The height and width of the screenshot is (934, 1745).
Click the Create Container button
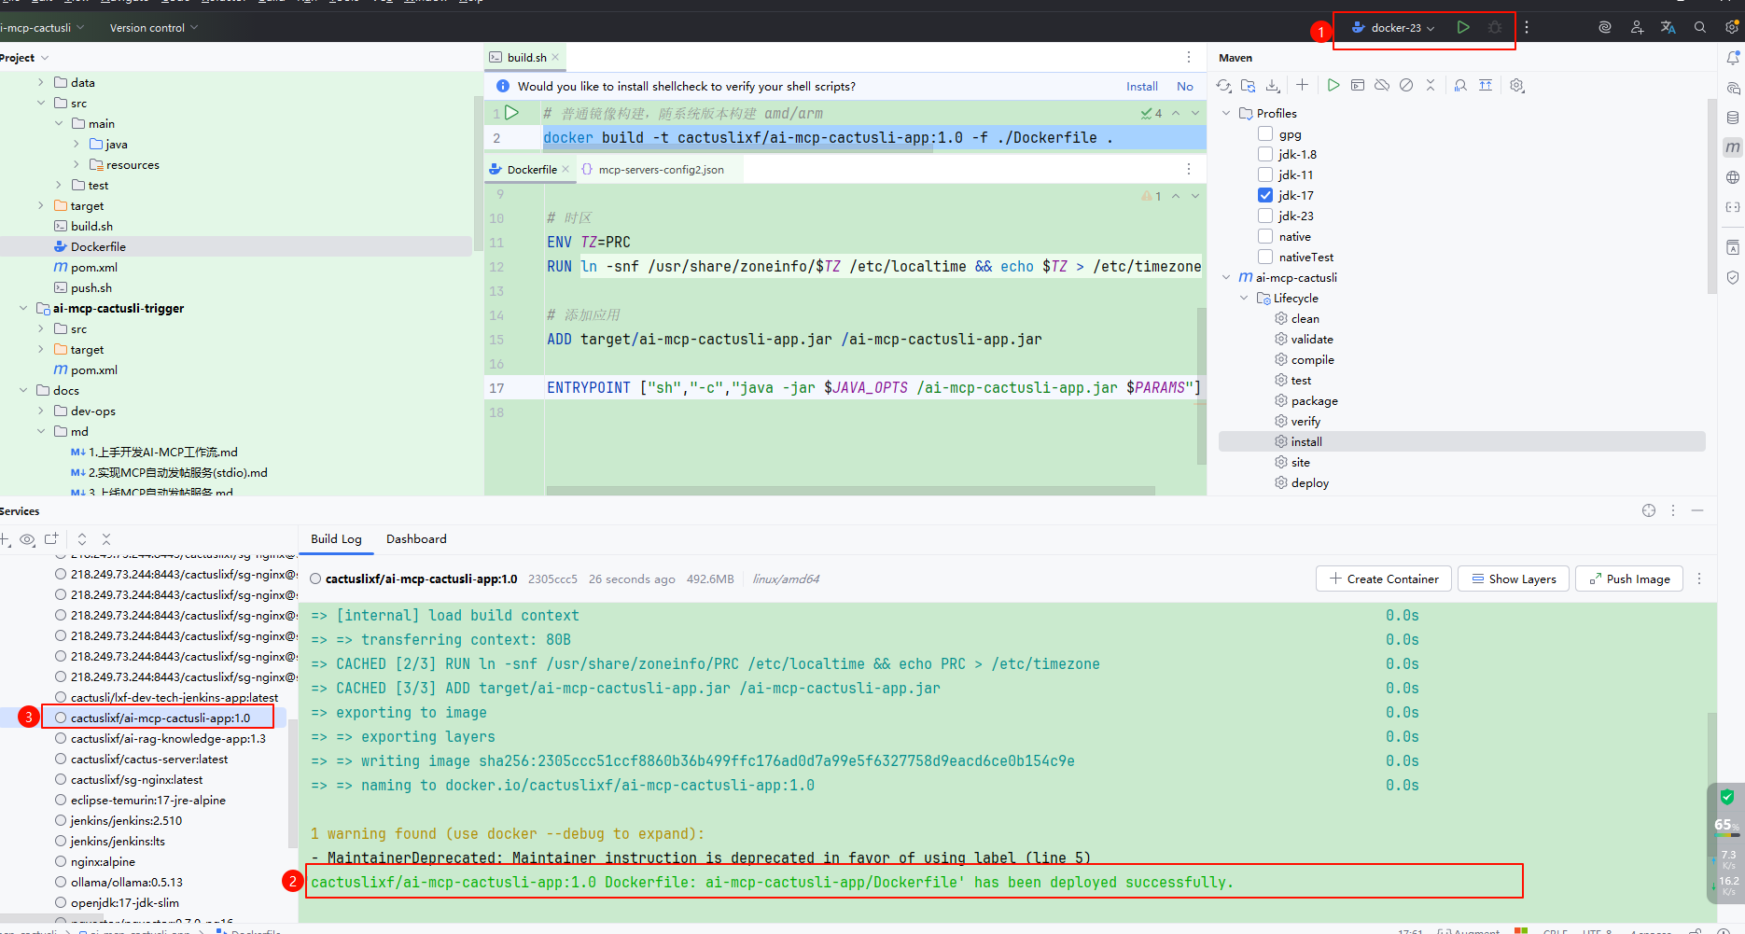pos(1384,579)
